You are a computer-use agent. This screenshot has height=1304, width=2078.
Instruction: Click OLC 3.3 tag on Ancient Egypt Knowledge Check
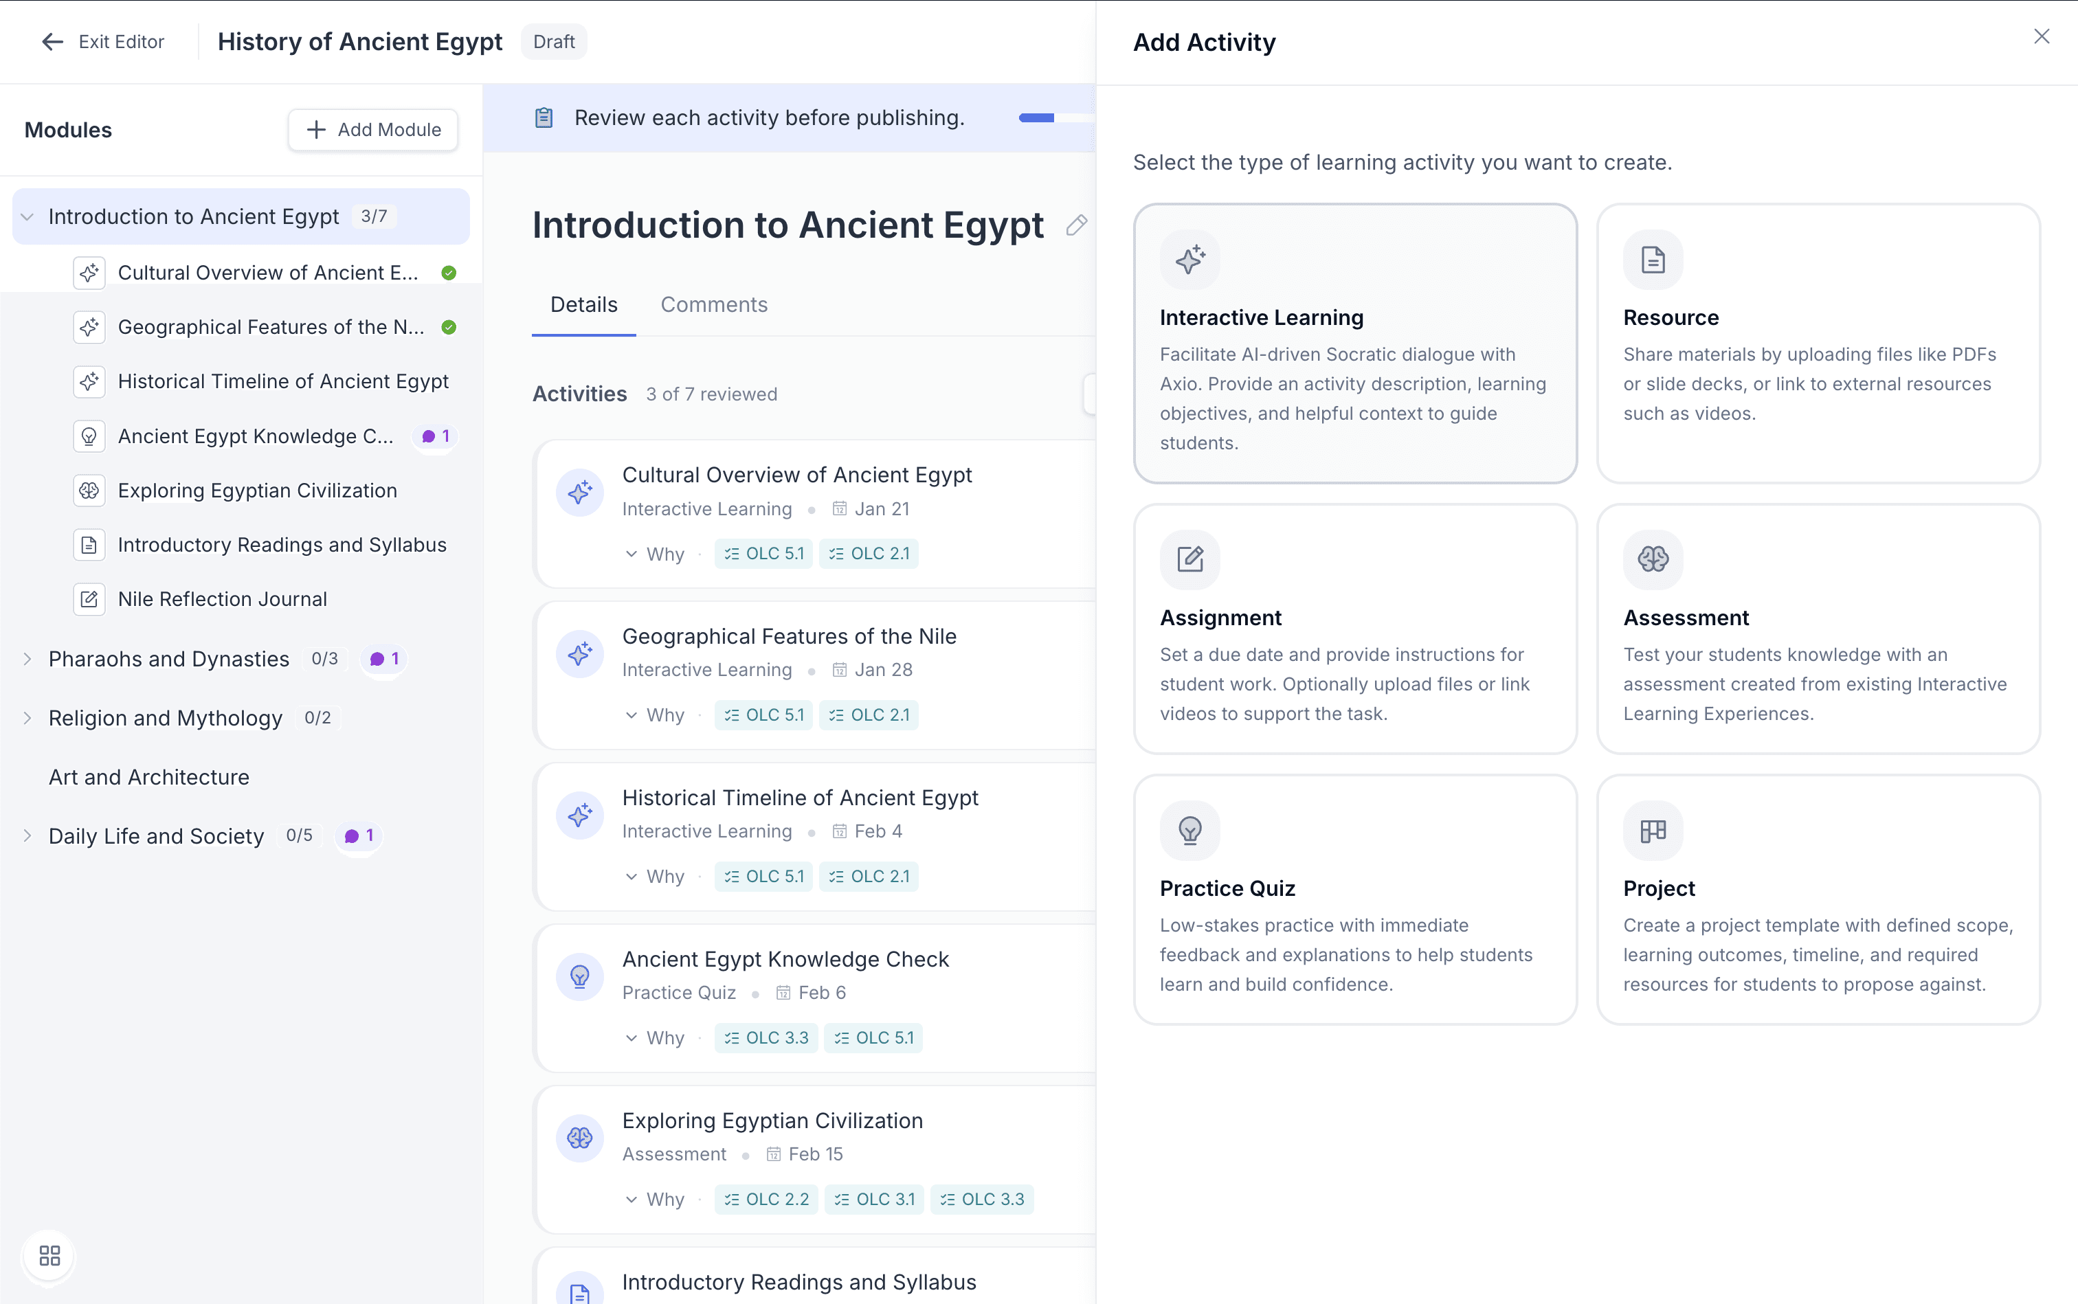pyautogui.click(x=766, y=1037)
